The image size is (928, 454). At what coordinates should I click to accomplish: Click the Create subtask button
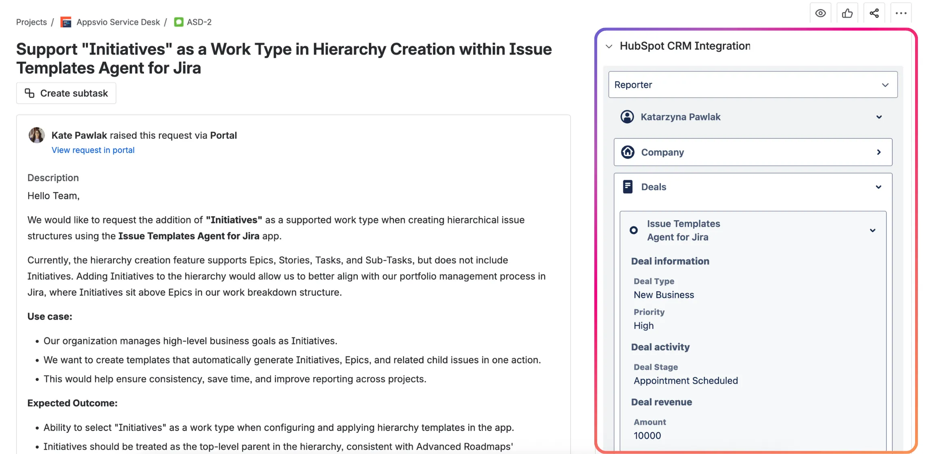click(x=66, y=93)
